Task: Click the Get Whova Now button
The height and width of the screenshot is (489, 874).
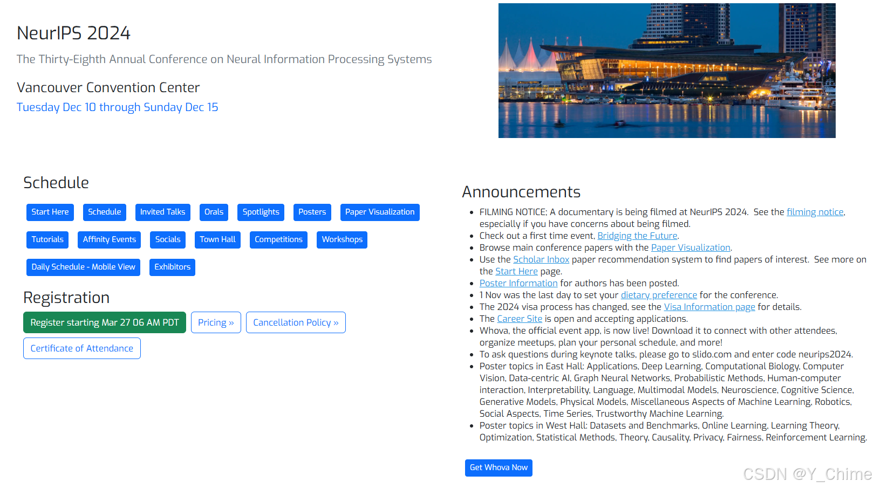Action: 499,468
